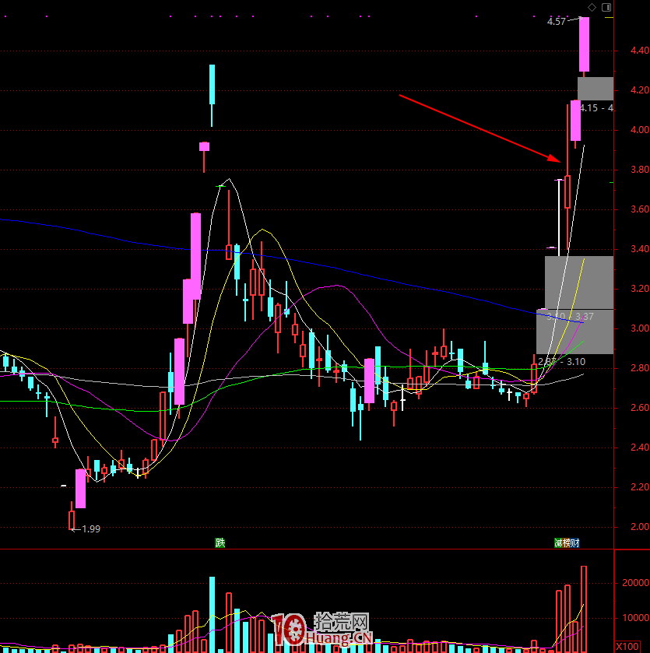Click the 2.60 price axis label

pyautogui.click(x=640, y=407)
